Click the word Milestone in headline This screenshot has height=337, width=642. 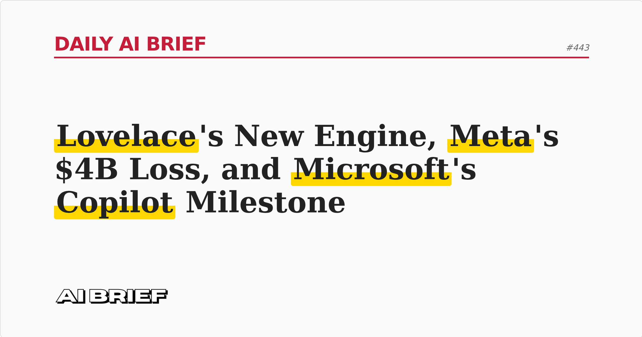265,203
